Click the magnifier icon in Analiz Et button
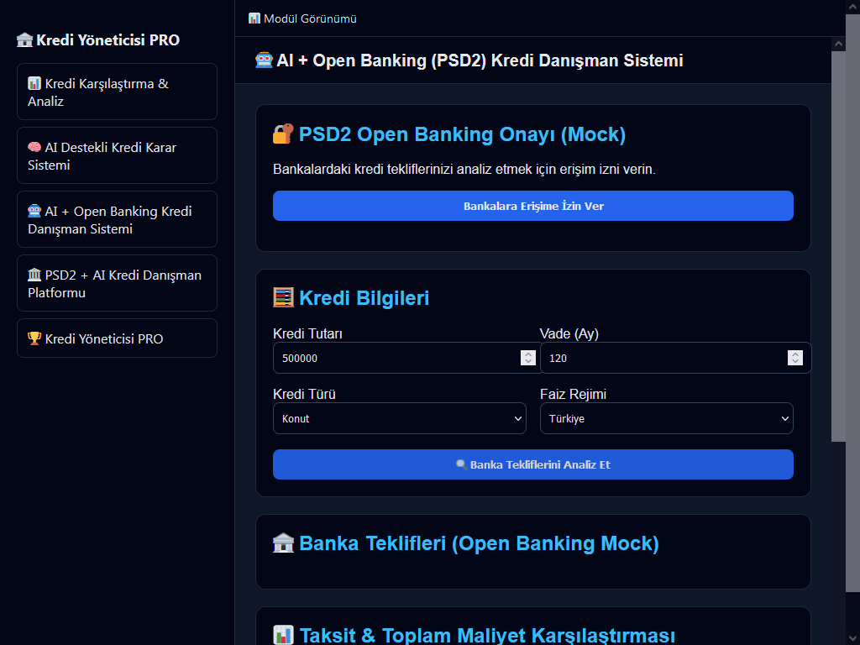This screenshot has height=645, width=860. click(461, 464)
